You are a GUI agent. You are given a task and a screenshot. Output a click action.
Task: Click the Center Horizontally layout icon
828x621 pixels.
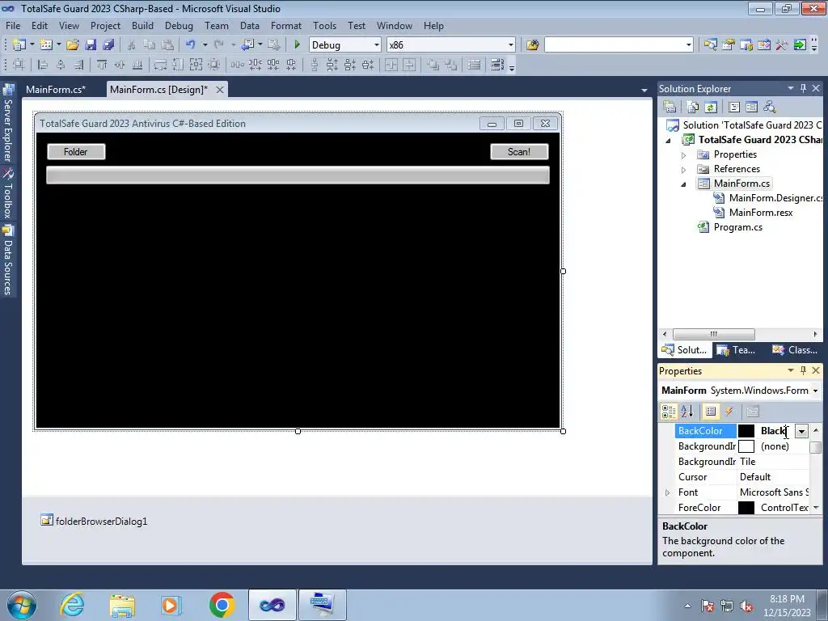tap(391, 65)
